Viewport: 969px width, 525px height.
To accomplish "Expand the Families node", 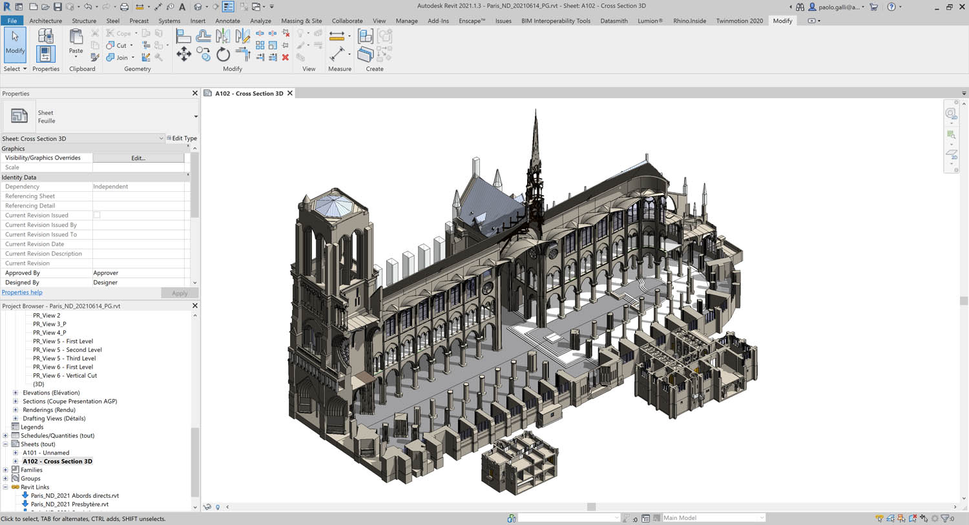I will [x=5, y=470].
